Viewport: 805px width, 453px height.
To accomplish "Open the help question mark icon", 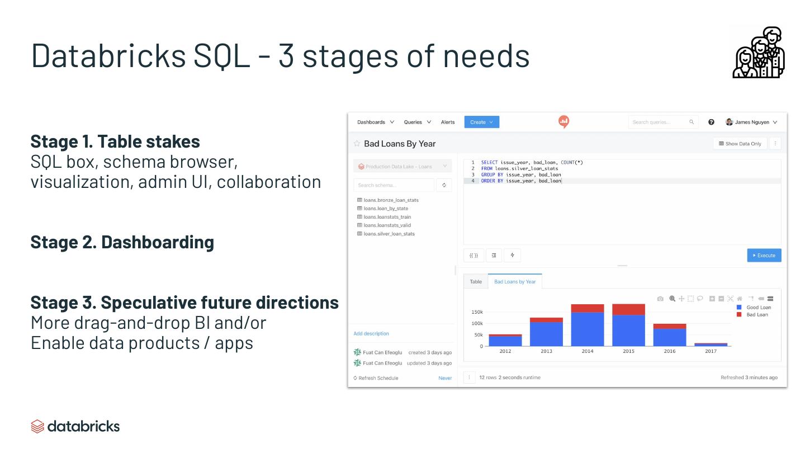I will 711,122.
